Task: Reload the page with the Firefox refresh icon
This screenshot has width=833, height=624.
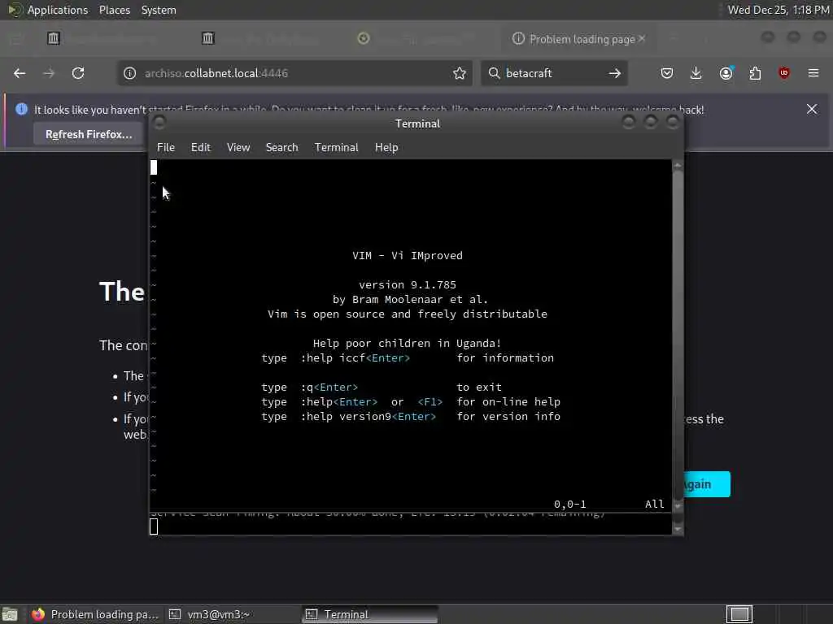Action: click(78, 73)
